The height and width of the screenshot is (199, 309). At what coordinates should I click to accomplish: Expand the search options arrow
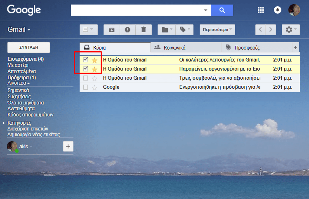(x=205, y=10)
